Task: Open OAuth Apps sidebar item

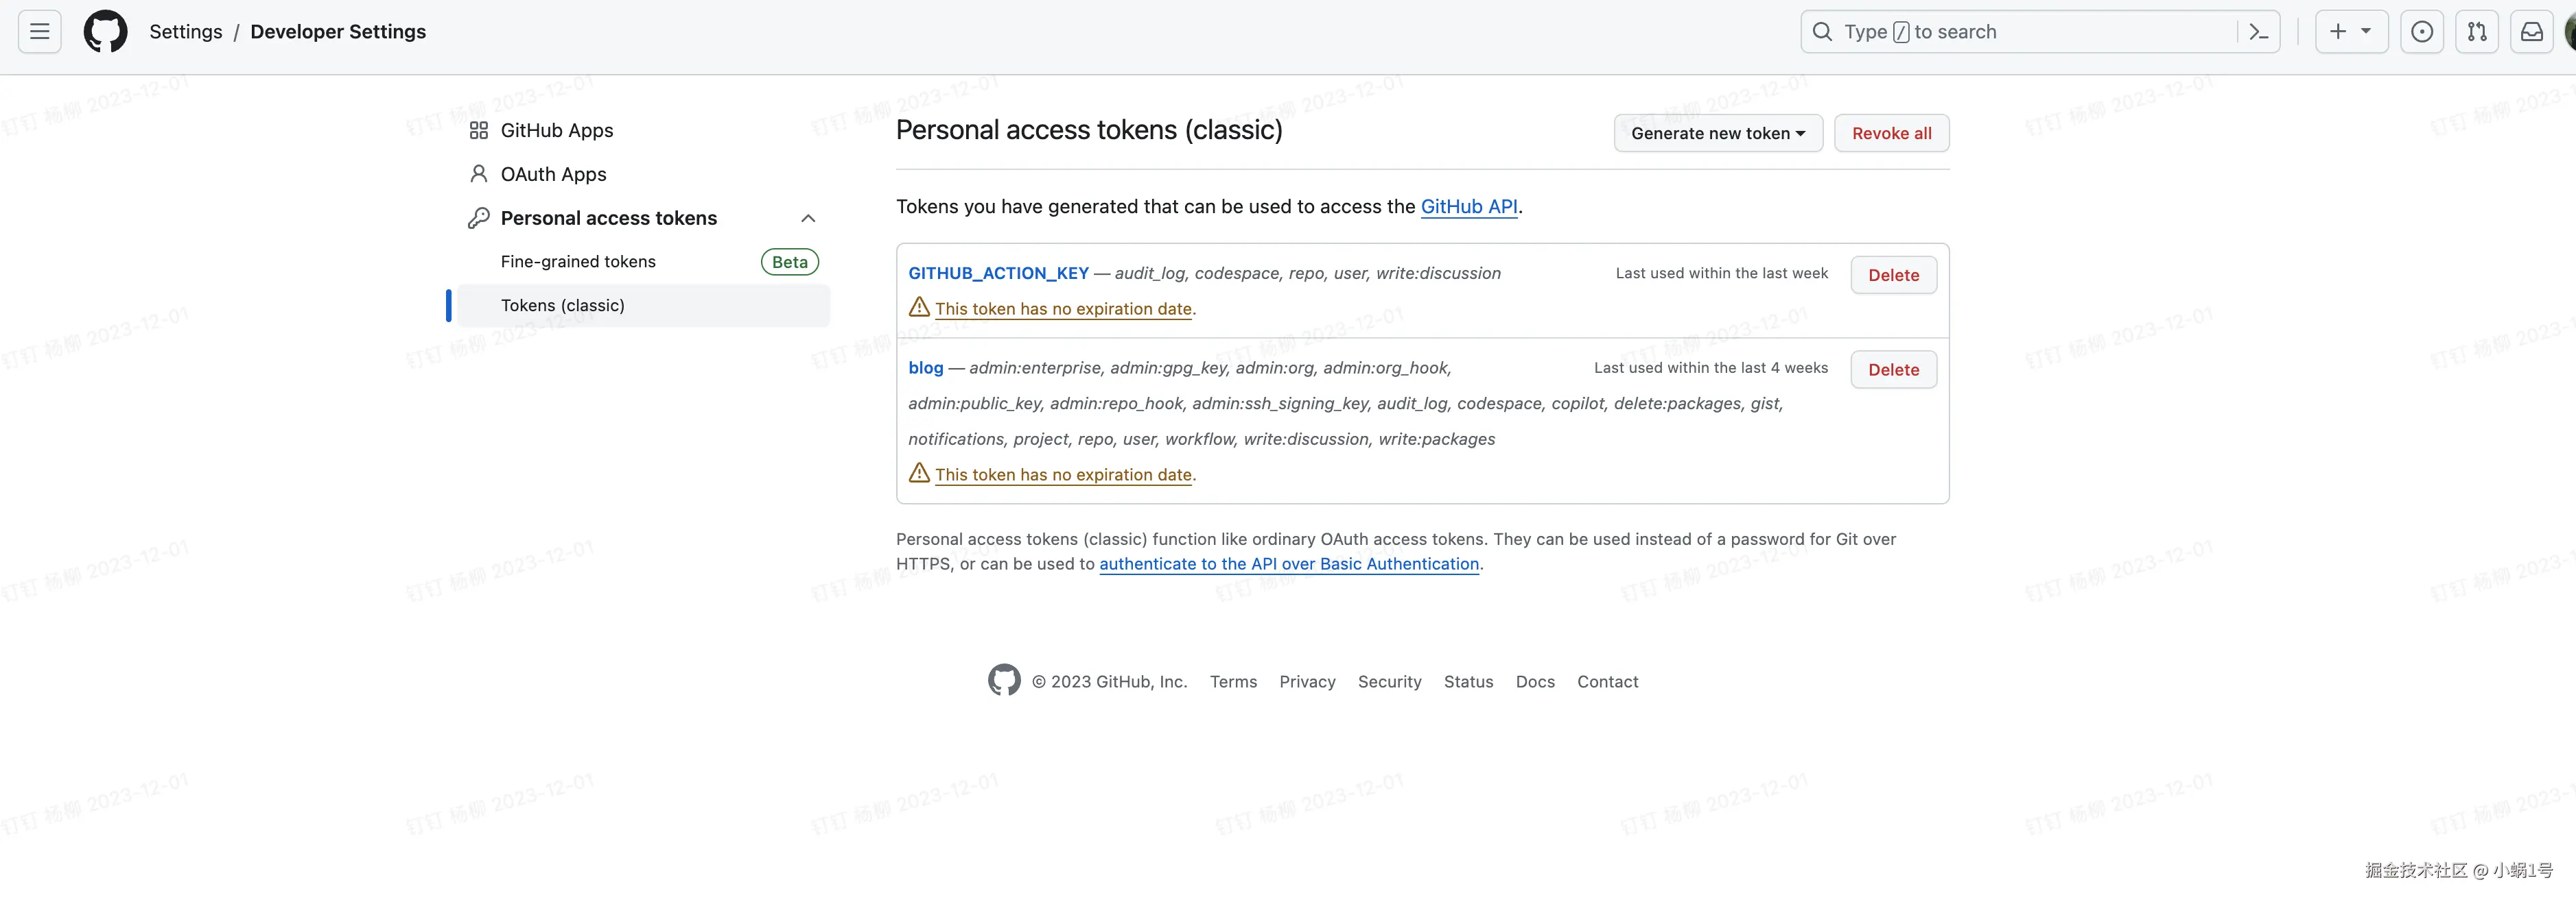Action: (x=553, y=174)
